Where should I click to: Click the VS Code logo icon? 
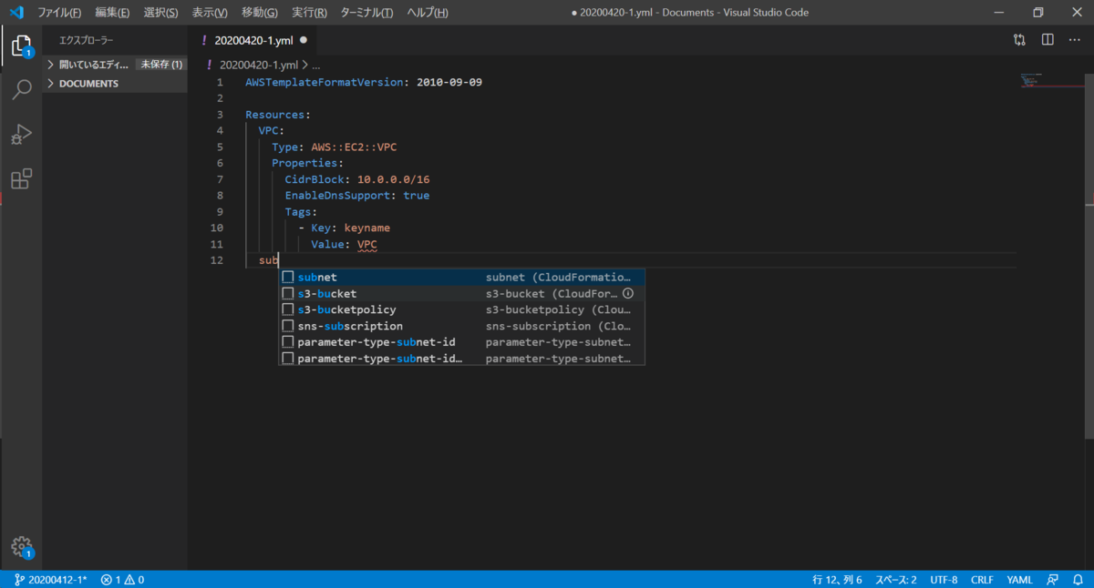(15, 13)
